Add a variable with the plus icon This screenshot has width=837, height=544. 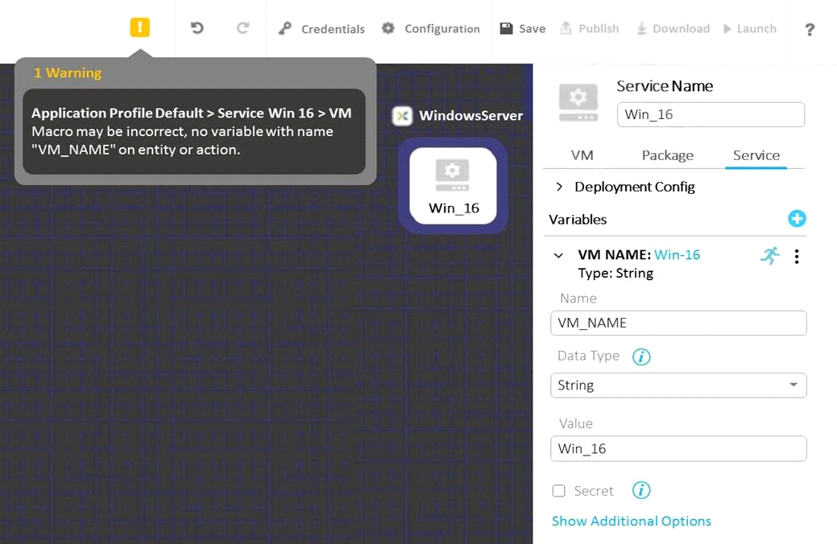pyautogui.click(x=797, y=219)
